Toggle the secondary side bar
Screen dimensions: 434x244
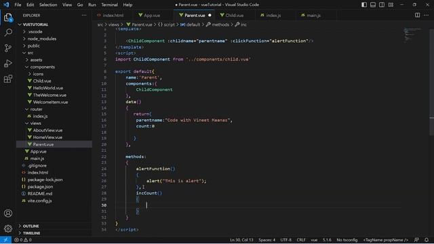click(x=382, y=5)
